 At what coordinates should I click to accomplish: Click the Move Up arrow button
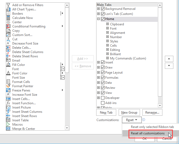(169, 59)
